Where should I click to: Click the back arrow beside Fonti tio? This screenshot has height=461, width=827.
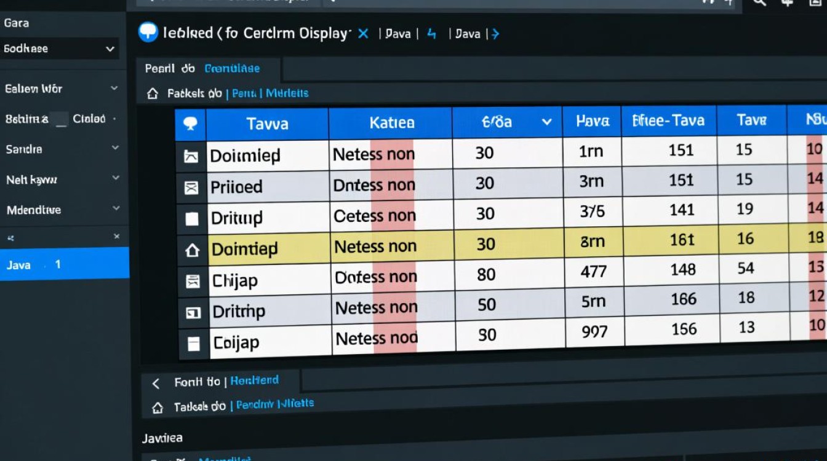coord(156,384)
